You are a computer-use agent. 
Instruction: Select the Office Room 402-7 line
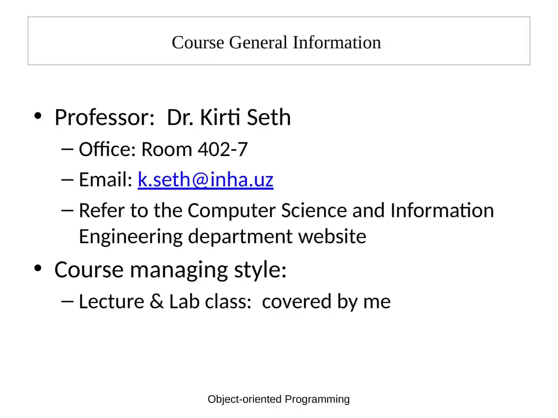(x=163, y=149)
